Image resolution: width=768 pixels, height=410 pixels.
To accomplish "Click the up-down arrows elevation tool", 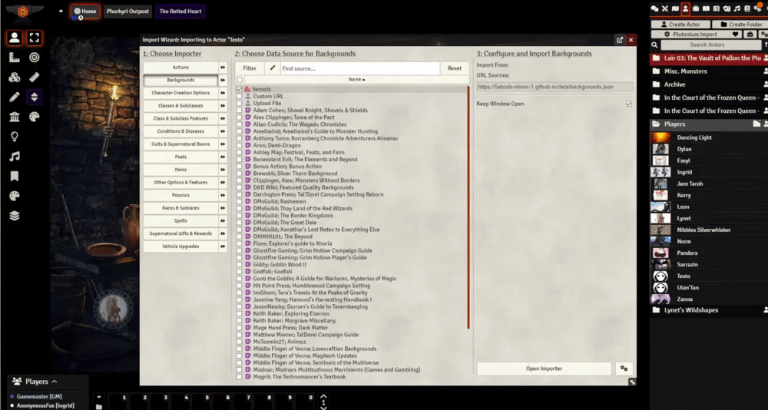I will tap(35, 97).
